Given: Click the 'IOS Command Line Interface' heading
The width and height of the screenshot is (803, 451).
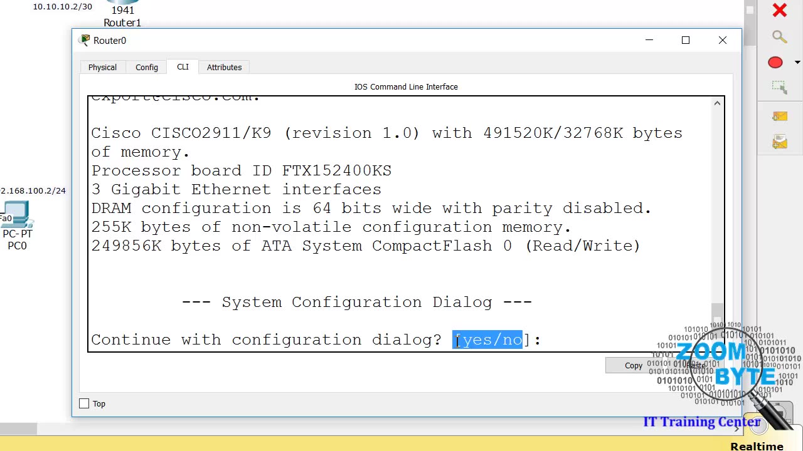Looking at the screenshot, I should [406, 86].
